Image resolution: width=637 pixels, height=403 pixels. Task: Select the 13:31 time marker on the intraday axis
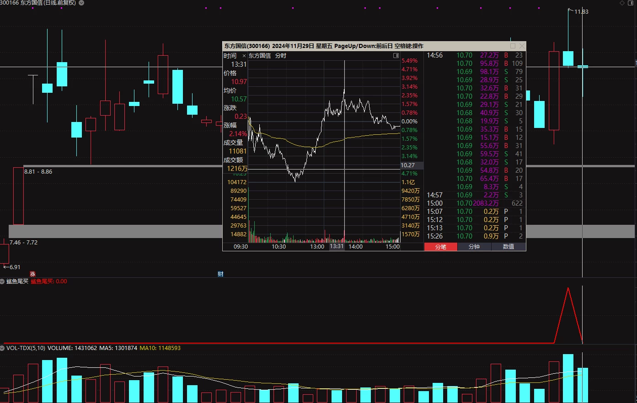pos(337,246)
